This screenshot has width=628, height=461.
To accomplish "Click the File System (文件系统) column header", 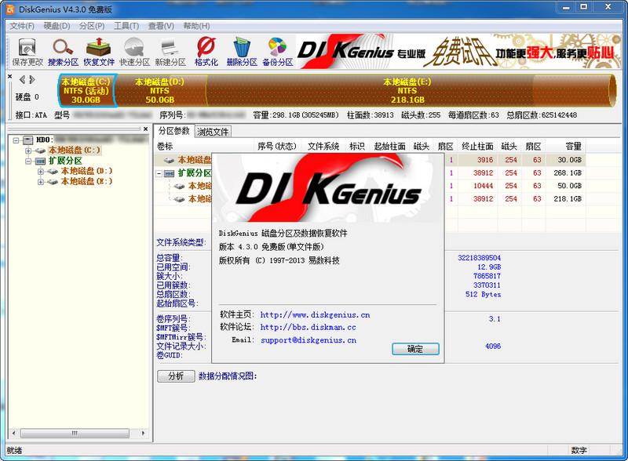I will 323,147.
